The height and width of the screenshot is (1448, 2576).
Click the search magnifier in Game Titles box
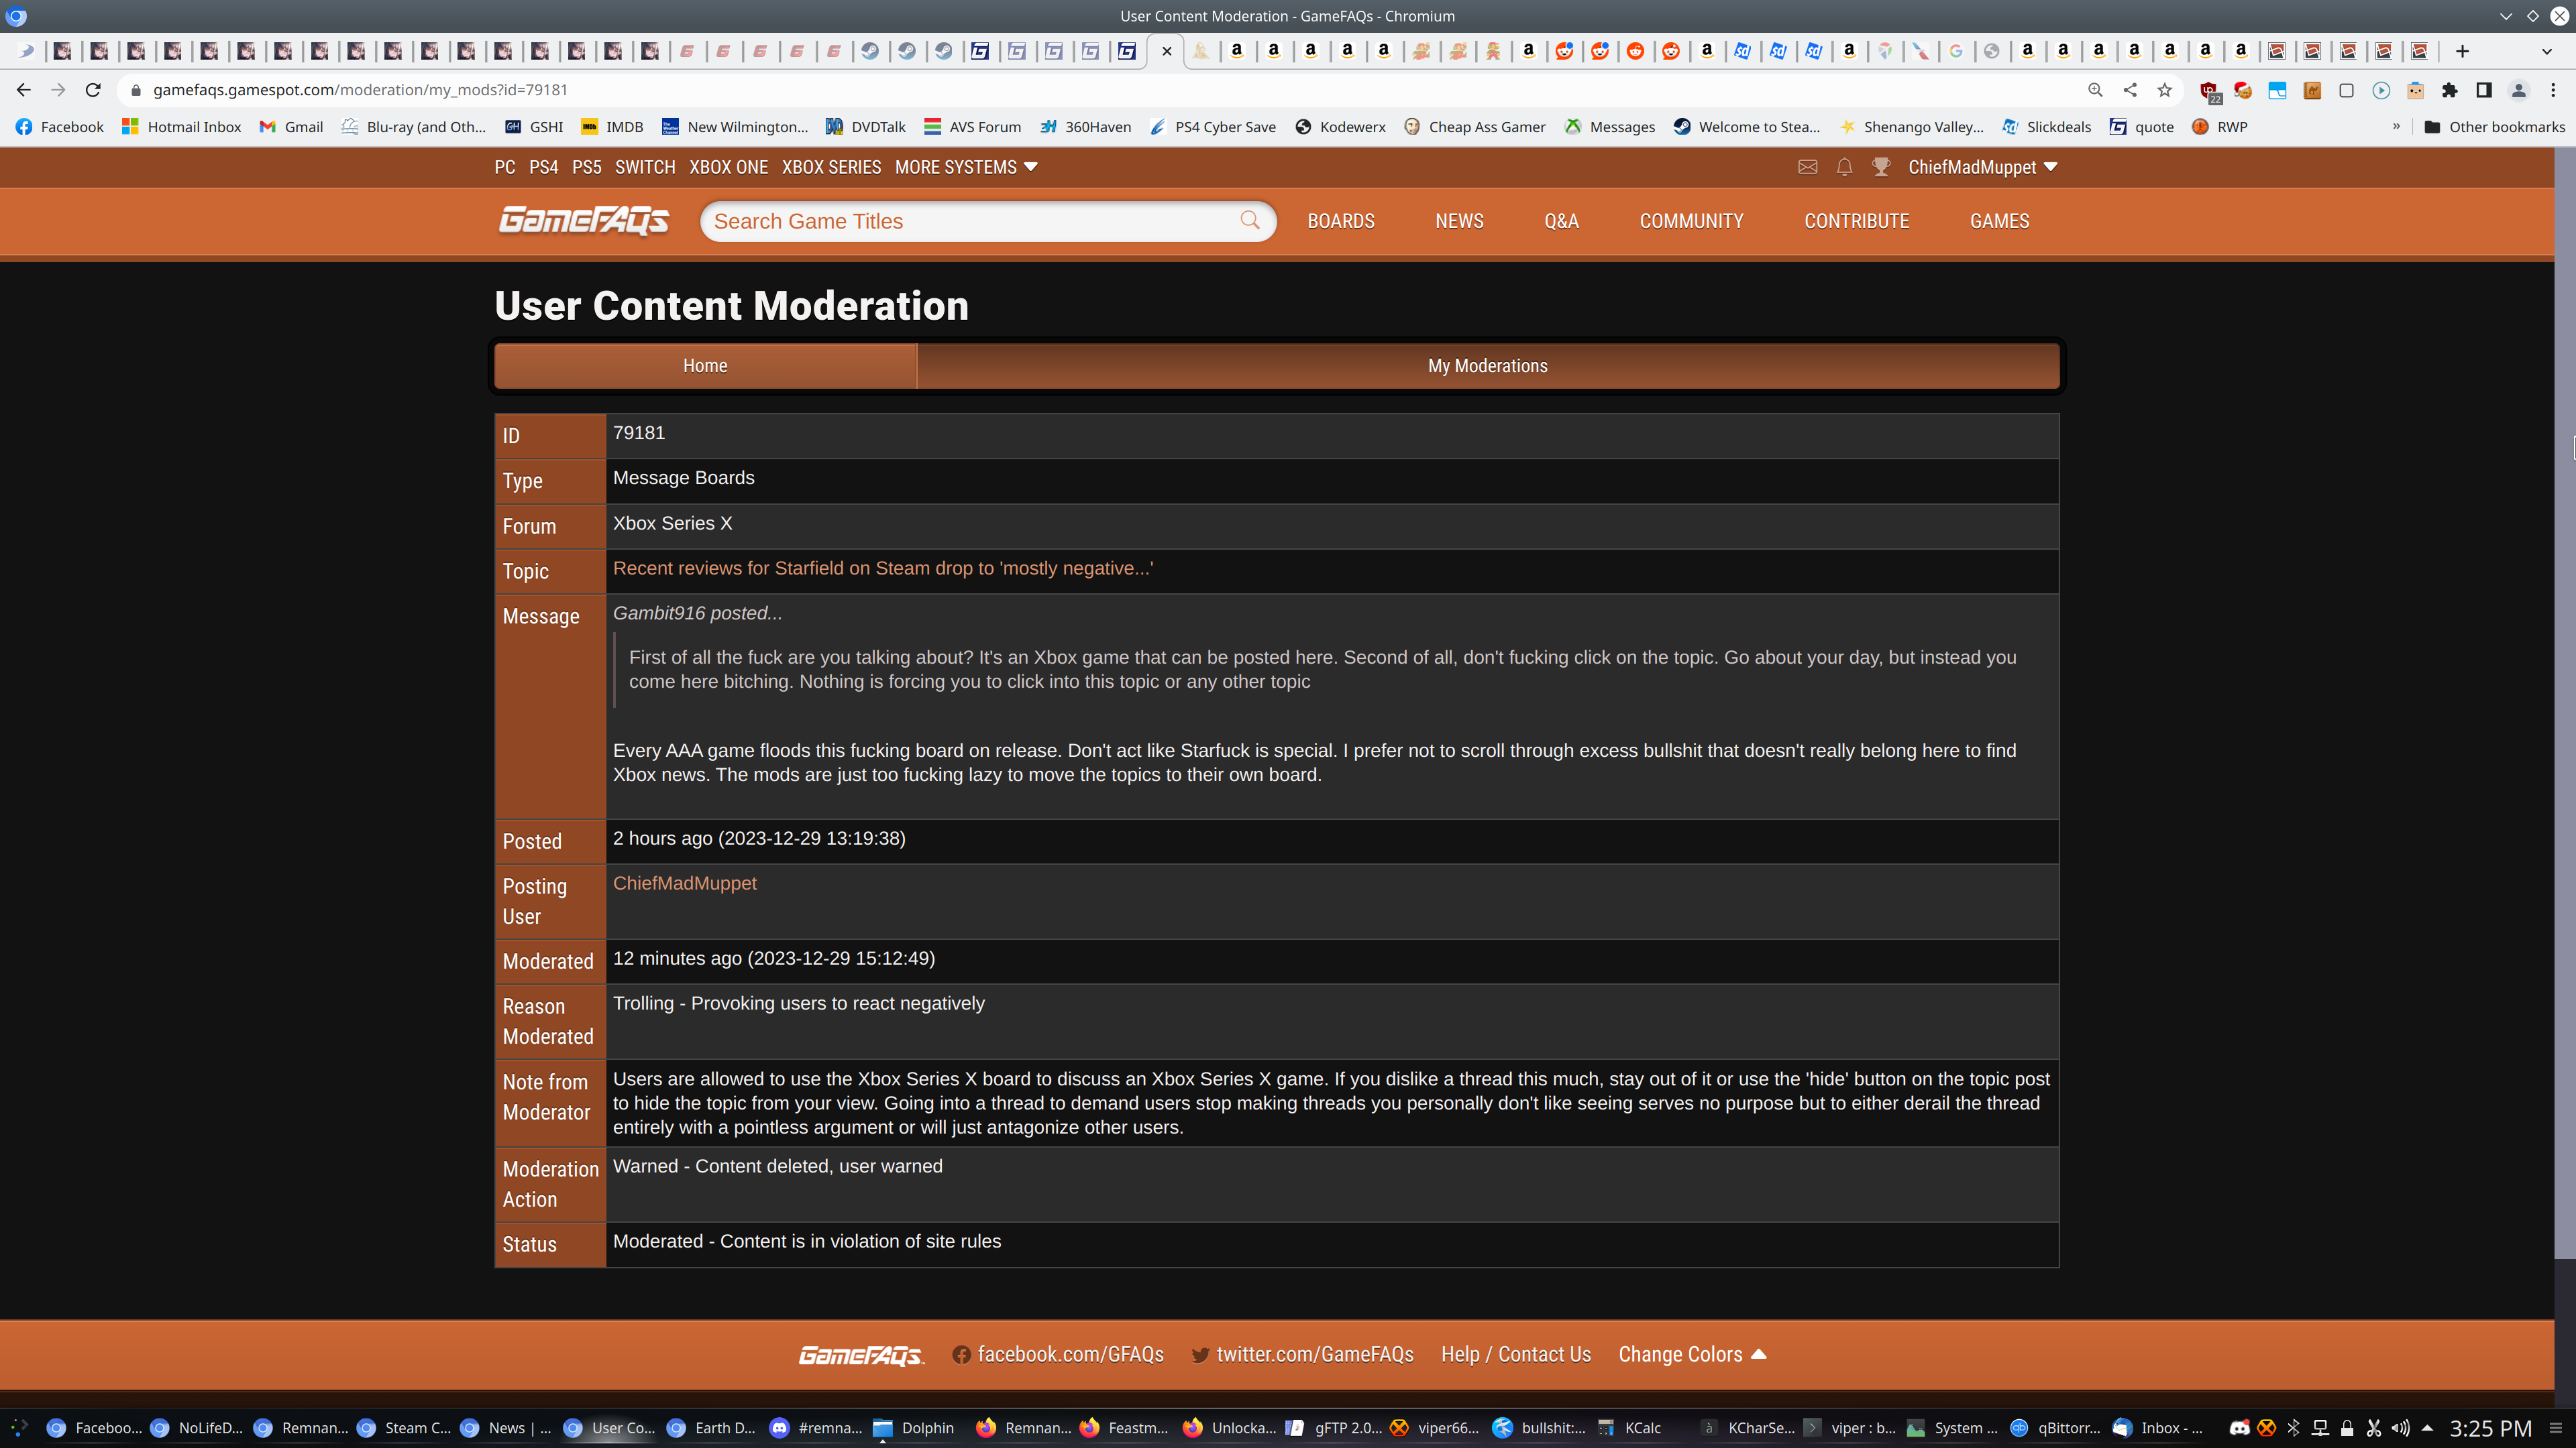[1249, 220]
